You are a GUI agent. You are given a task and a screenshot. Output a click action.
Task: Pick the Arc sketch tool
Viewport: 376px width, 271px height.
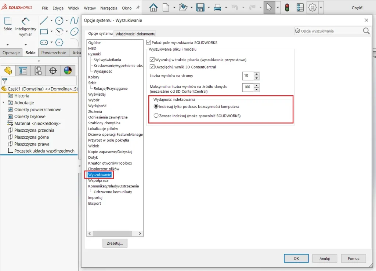[x=59, y=32]
